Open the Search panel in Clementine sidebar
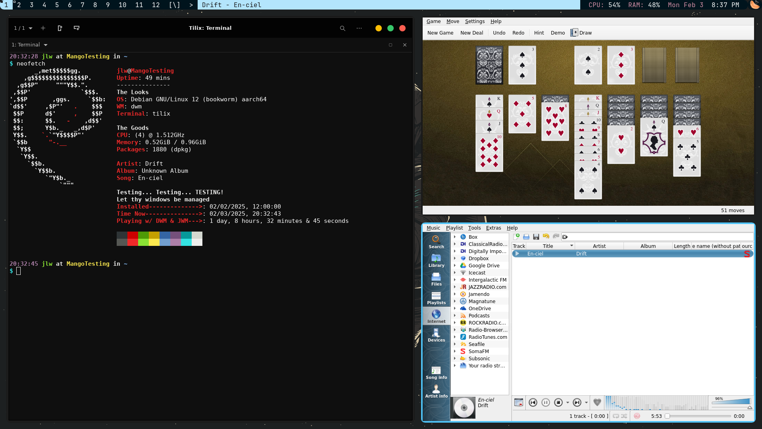This screenshot has height=429, width=762. point(436,242)
